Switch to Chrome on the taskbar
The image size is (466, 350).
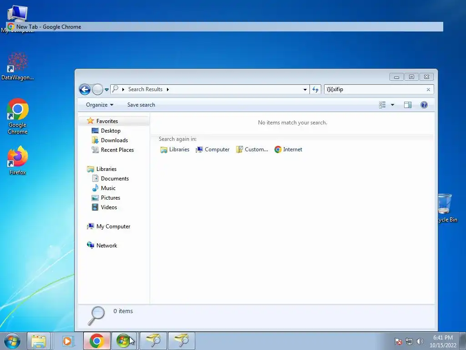point(96,341)
